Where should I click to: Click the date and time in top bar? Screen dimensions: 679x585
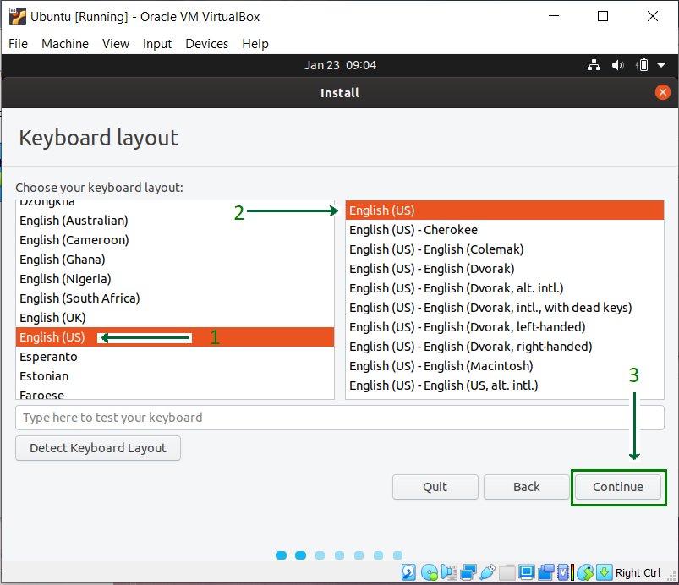pos(340,65)
